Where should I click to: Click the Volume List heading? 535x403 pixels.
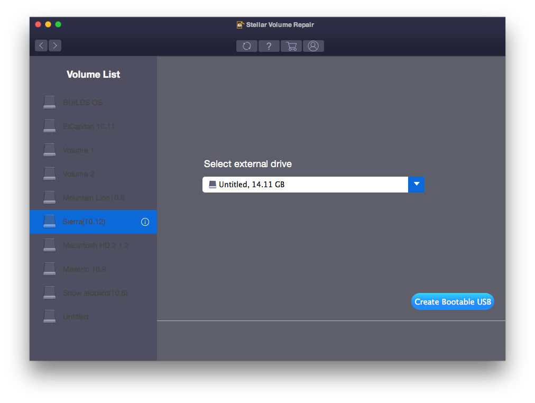(x=93, y=75)
